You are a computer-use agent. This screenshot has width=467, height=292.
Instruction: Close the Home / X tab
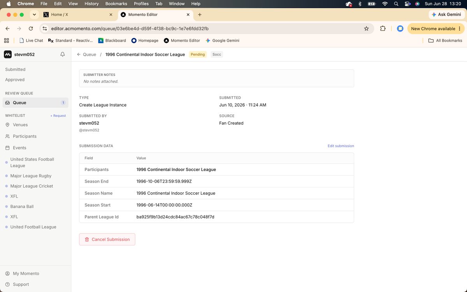[111, 15]
